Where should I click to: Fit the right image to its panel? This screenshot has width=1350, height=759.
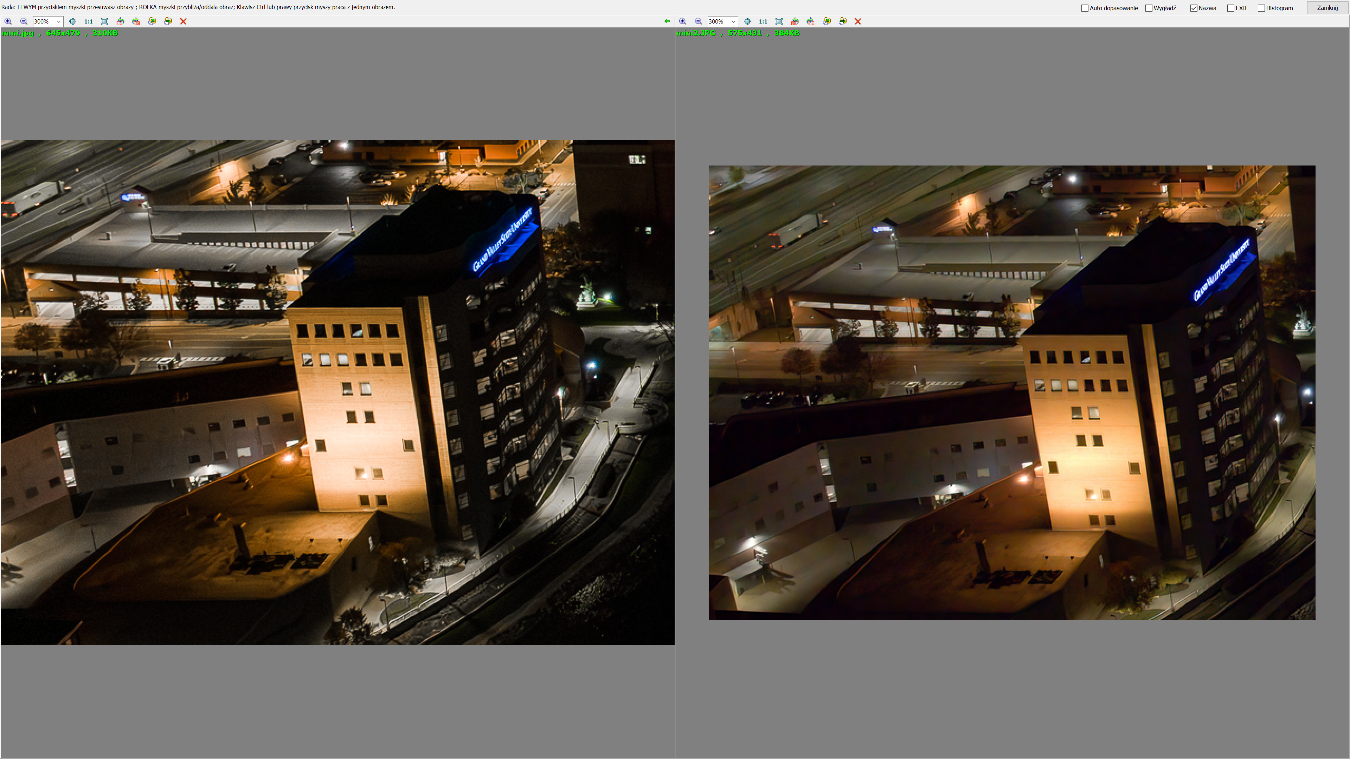tap(779, 21)
